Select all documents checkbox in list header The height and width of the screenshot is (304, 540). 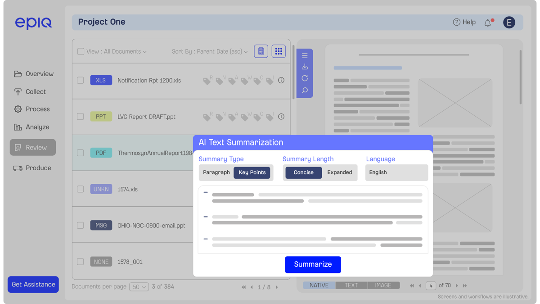tap(81, 51)
